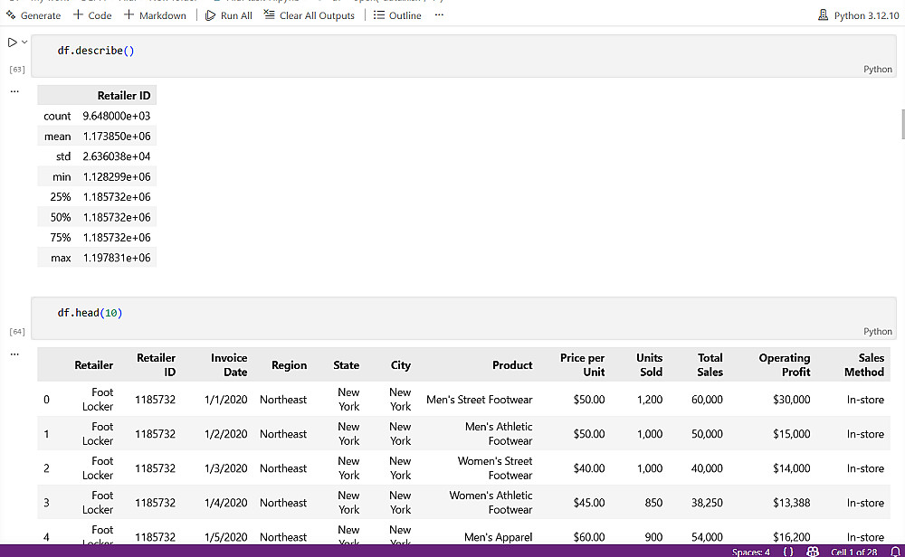Clear All Outputs in the notebook
The width and height of the screenshot is (905, 557).
[x=310, y=15]
